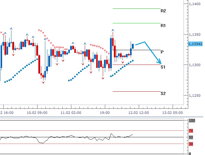The height and width of the screenshot is (155, 205).
Task: Select the R1 resistance label
Action: (163, 26)
